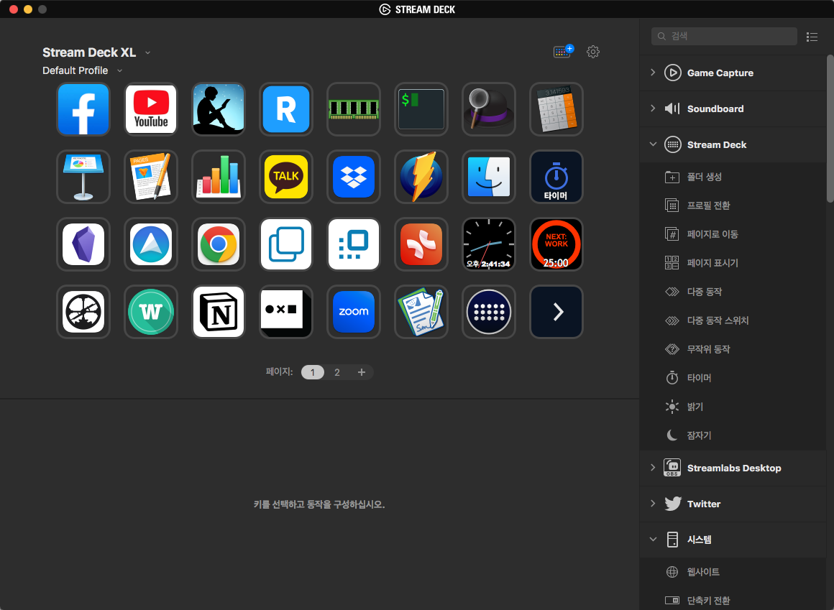The width and height of the screenshot is (834, 610).
Task: Select the Notion key
Action: pyautogui.click(x=219, y=312)
